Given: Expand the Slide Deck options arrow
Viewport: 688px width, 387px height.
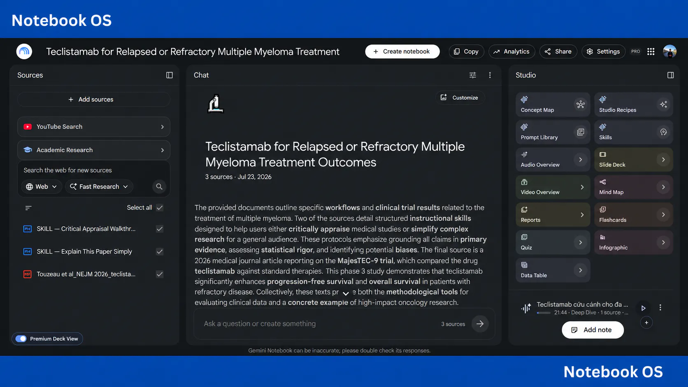Looking at the screenshot, I should 663,160.
